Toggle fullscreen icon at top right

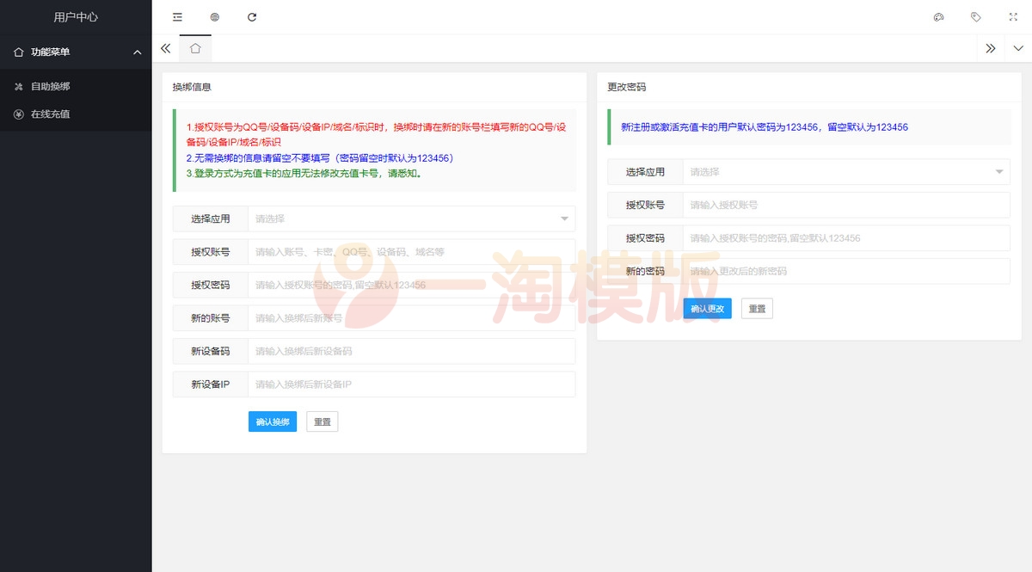coord(1012,17)
